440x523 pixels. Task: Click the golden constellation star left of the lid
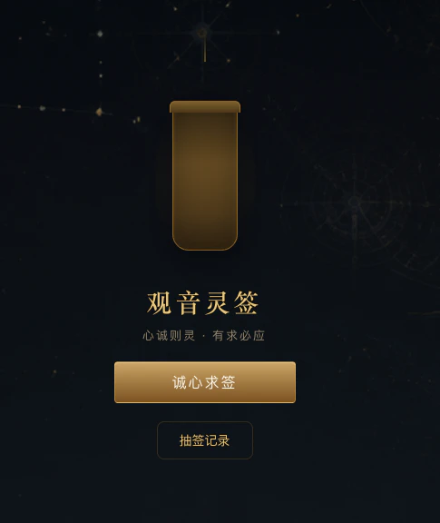[99, 112]
